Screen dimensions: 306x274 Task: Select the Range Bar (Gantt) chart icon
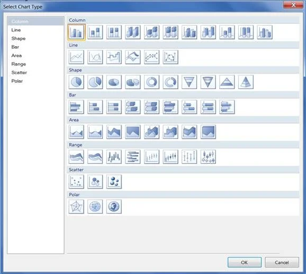[x=133, y=157]
